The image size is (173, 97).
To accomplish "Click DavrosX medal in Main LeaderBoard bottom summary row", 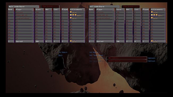I will (71, 41).
